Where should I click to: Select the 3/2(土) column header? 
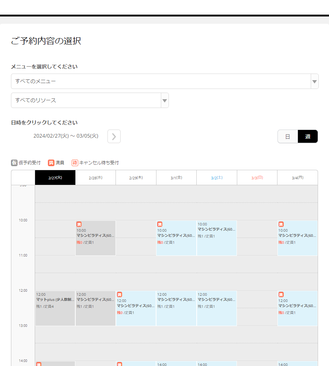click(x=216, y=178)
